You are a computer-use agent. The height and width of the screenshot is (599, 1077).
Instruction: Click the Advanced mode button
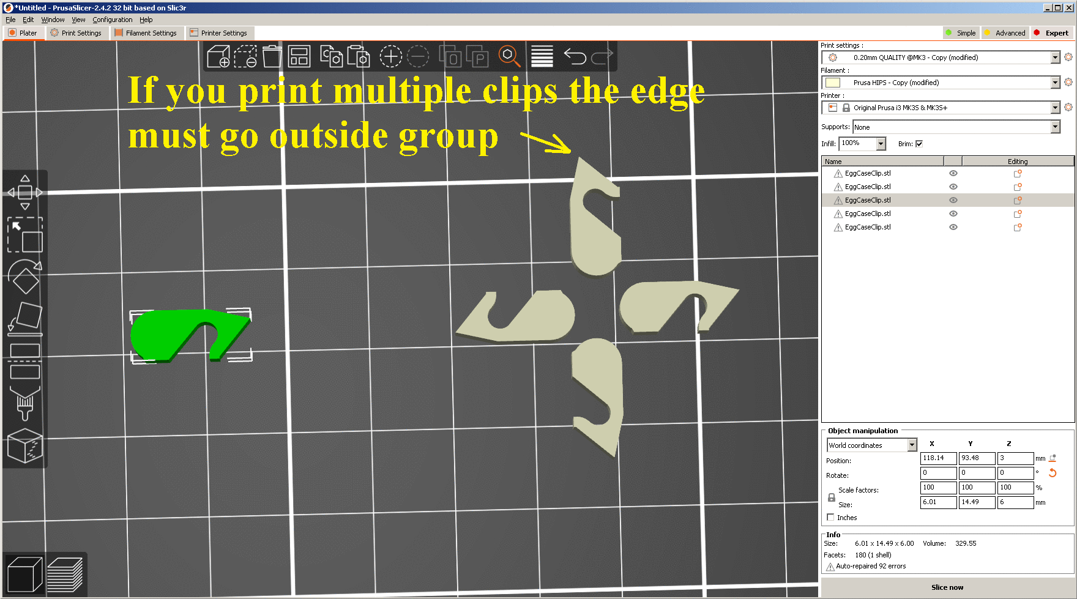[x=1005, y=33]
